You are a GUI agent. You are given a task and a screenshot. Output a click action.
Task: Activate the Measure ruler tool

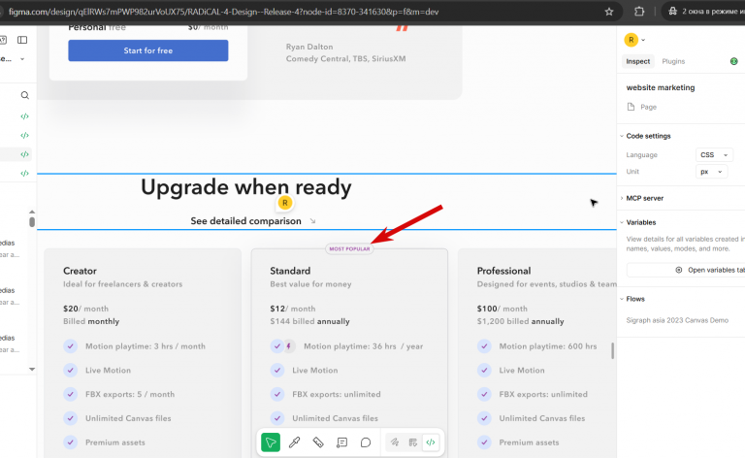click(x=318, y=442)
